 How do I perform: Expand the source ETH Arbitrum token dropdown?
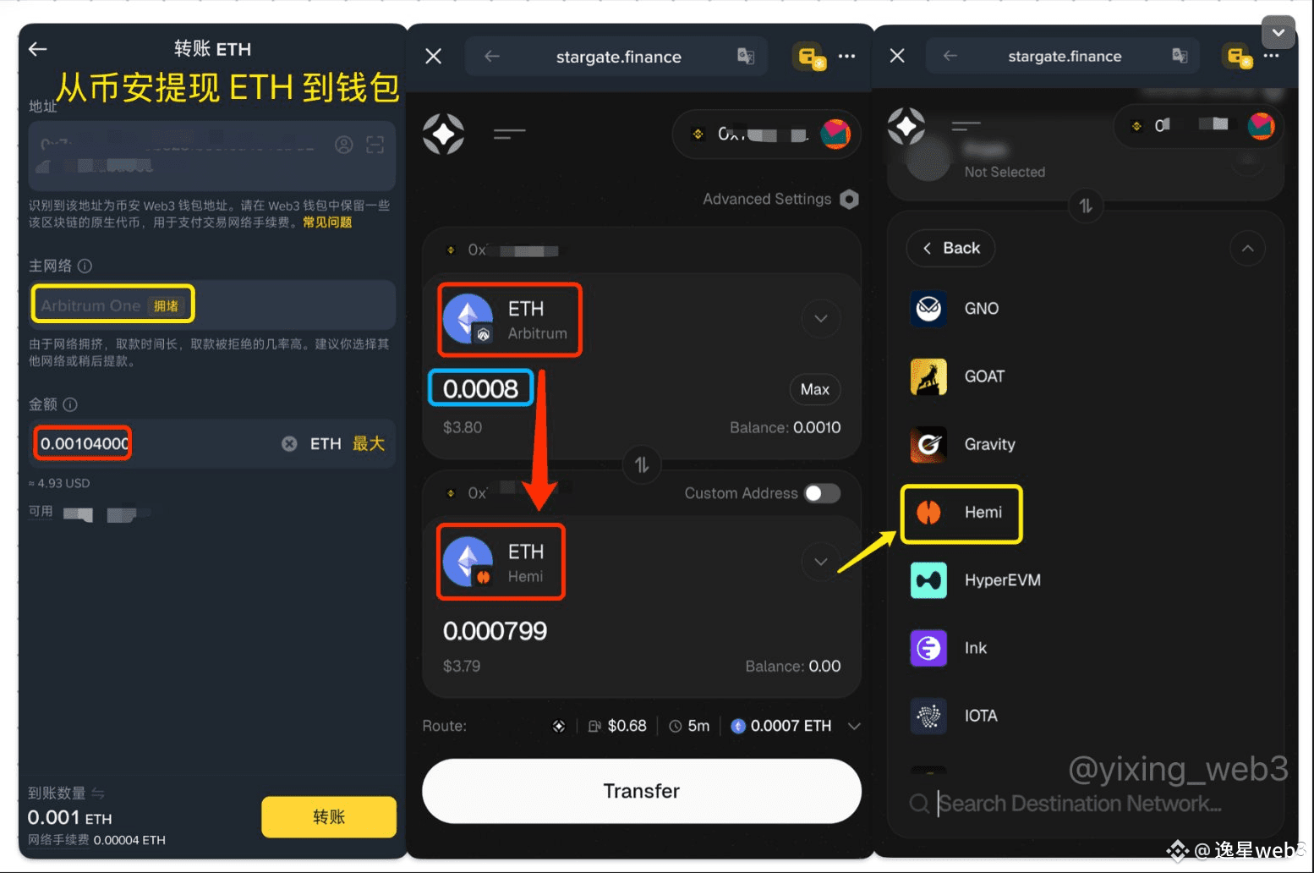820,319
